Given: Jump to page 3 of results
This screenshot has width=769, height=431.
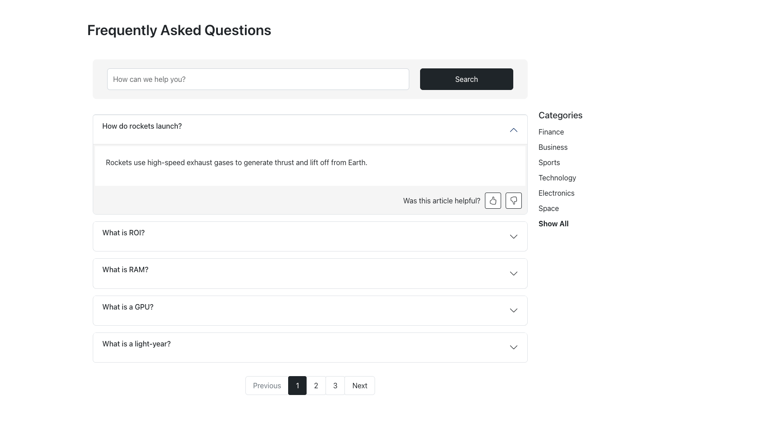Looking at the screenshot, I should [335, 386].
